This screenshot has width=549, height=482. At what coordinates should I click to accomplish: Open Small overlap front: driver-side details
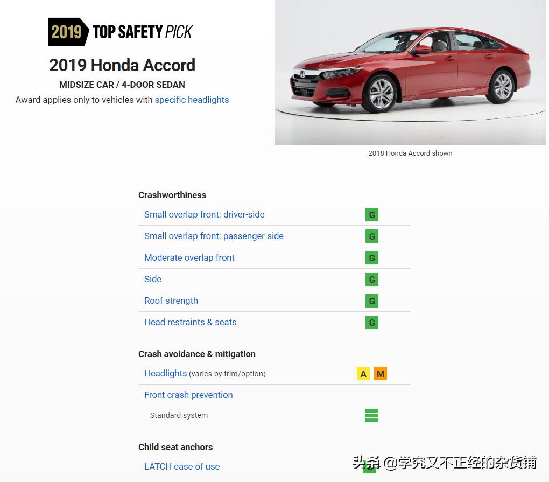[x=204, y=214]
